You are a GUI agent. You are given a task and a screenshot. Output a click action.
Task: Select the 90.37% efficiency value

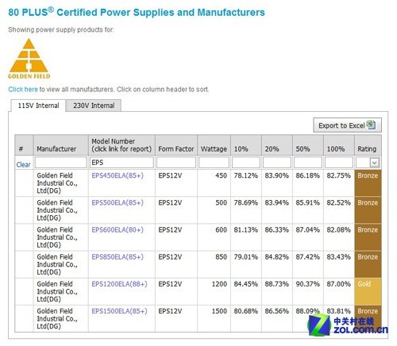coord(308,284)
